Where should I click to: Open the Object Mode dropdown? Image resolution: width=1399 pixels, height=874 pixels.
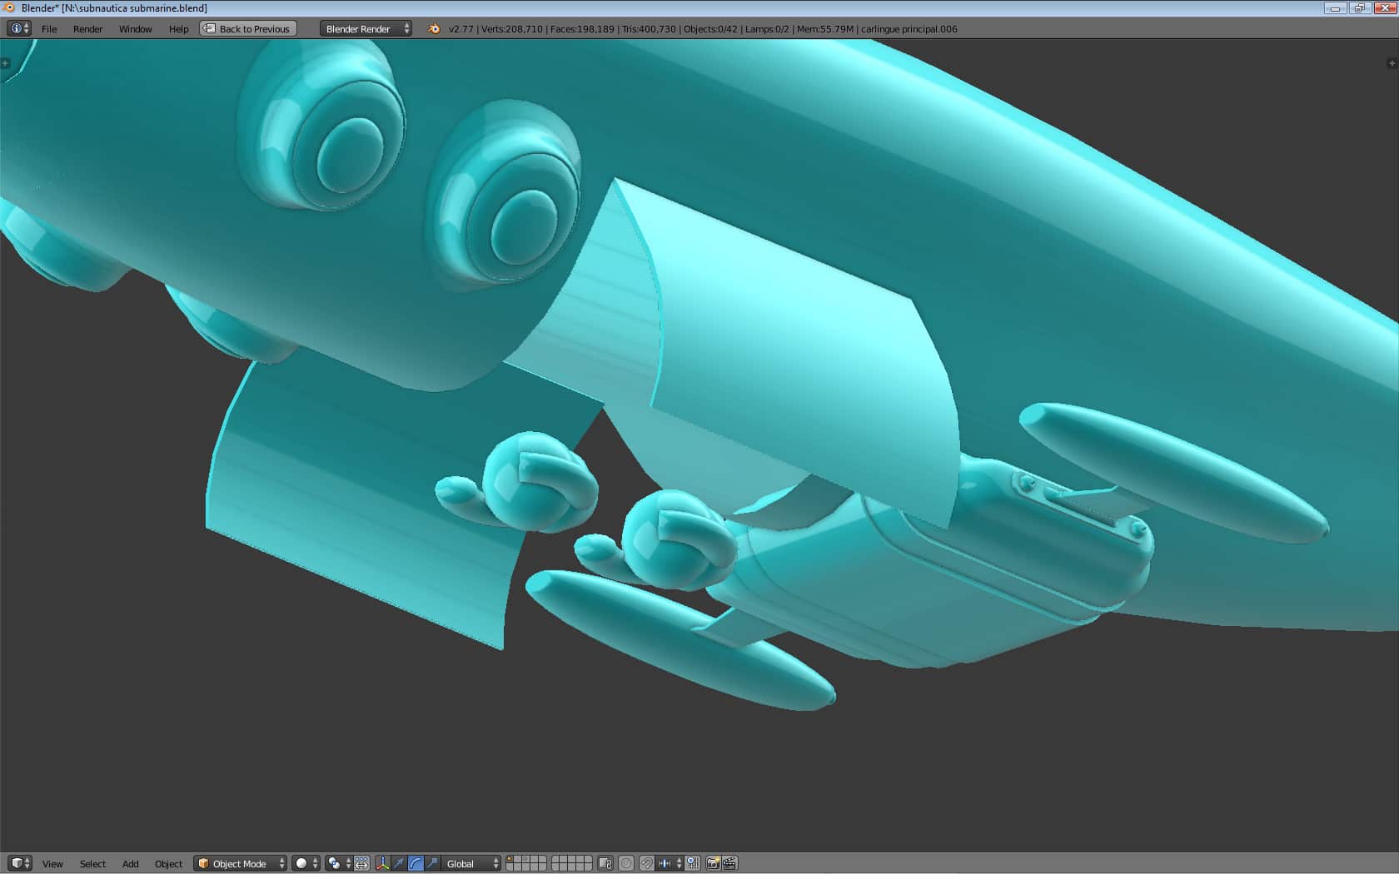[x=241, y=863]
